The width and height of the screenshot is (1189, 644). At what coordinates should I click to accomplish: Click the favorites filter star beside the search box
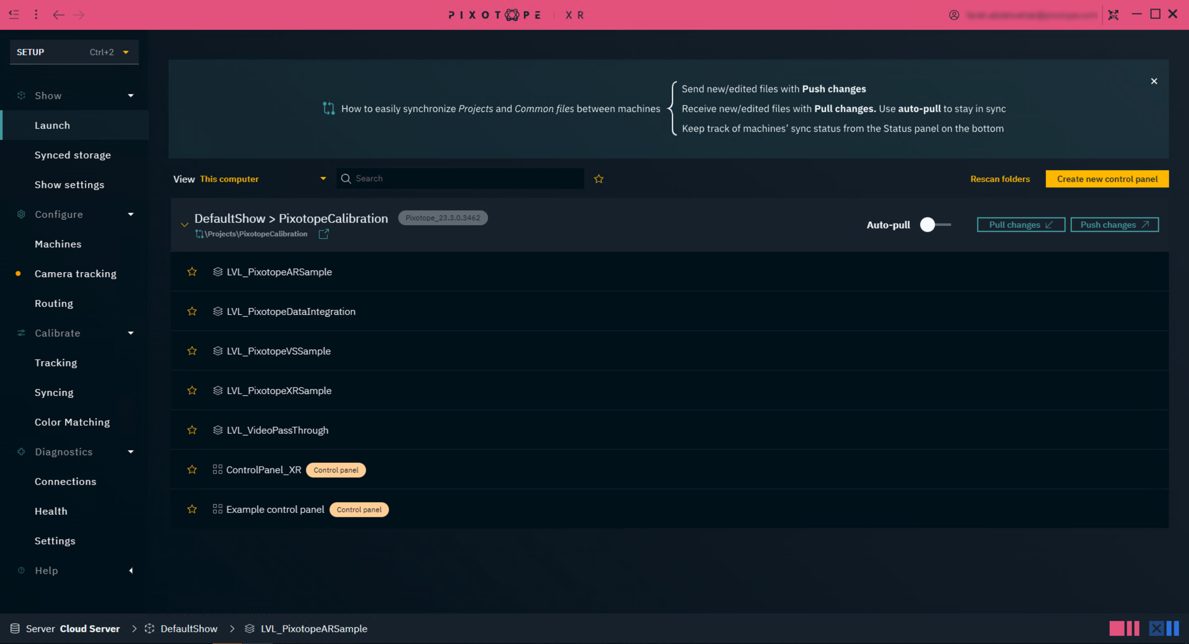click(x=599, y=179)
